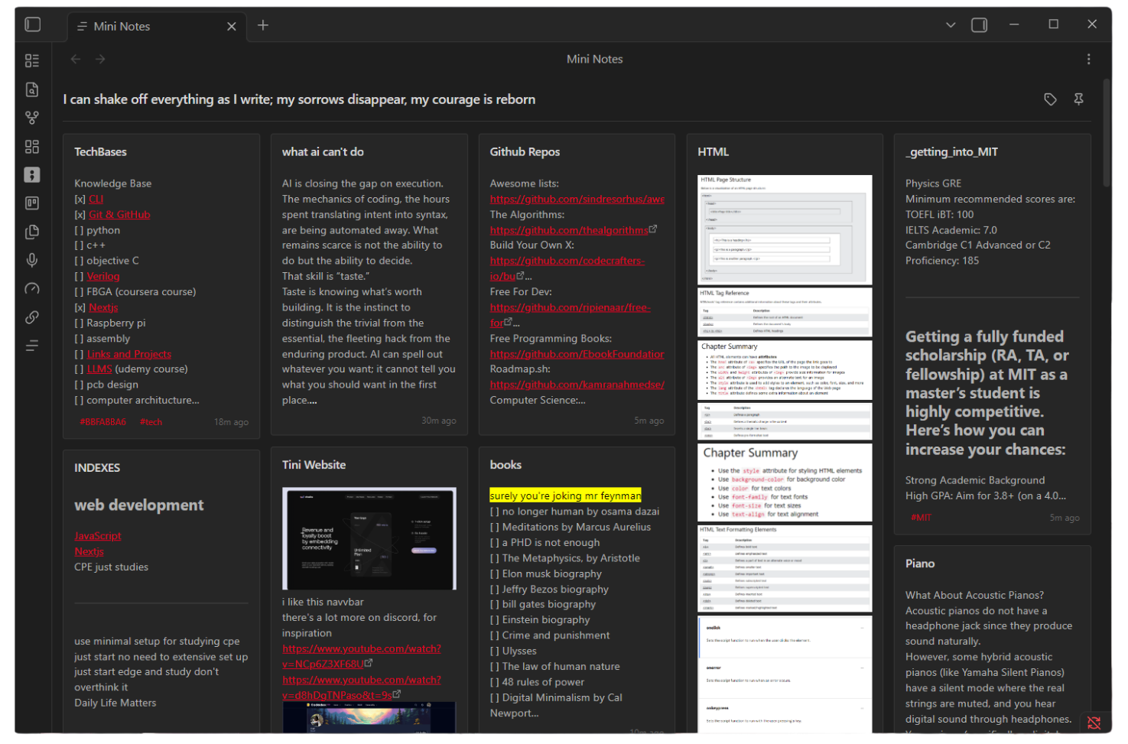
Task: Open the CLI link in TechBases
Action: click(x=96, y=199)
